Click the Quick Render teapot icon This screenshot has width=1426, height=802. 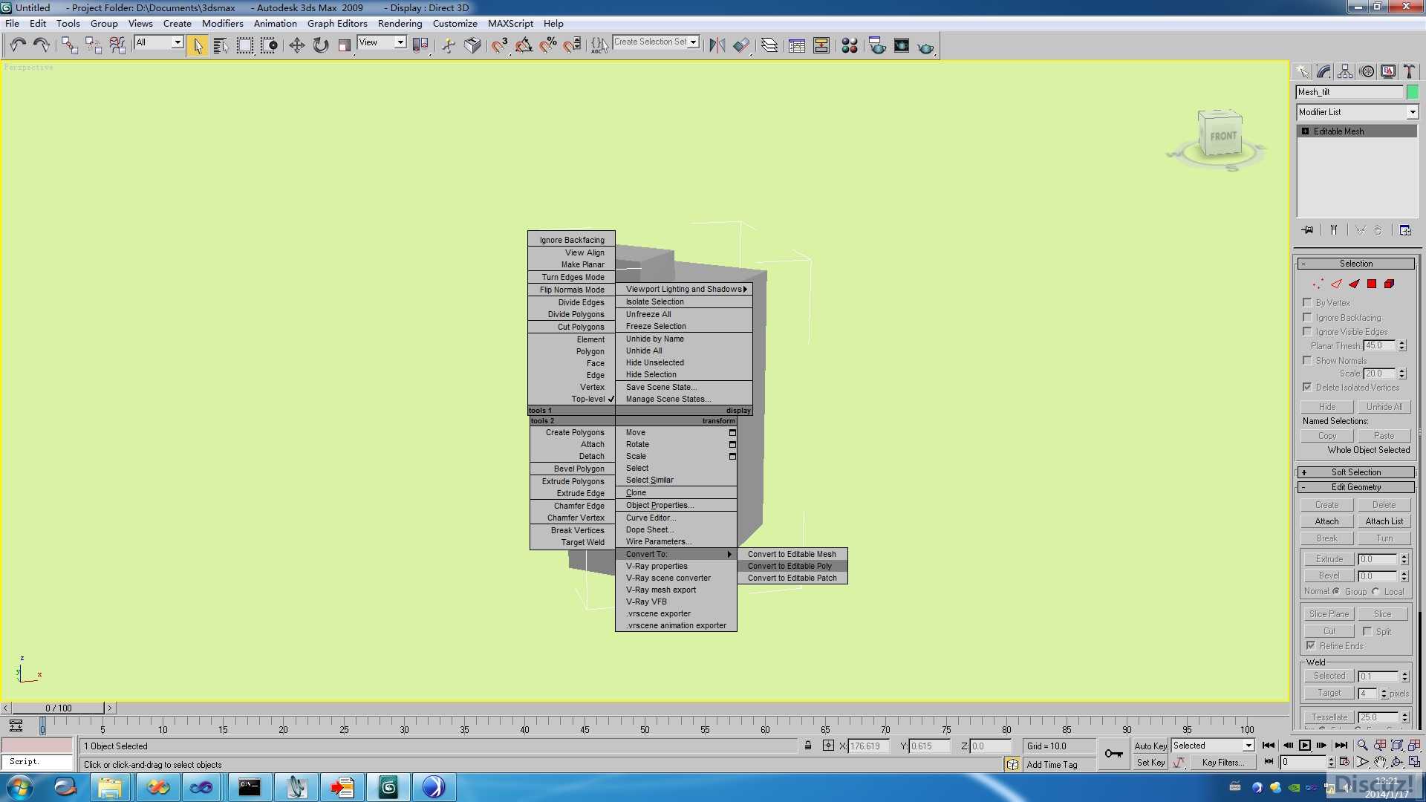pyautogui.click(x=925, y=47)
